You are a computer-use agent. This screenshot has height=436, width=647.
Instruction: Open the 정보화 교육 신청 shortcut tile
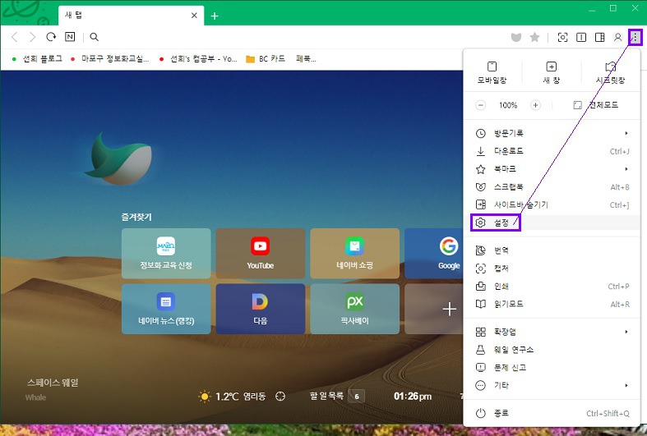click(166, 254)
